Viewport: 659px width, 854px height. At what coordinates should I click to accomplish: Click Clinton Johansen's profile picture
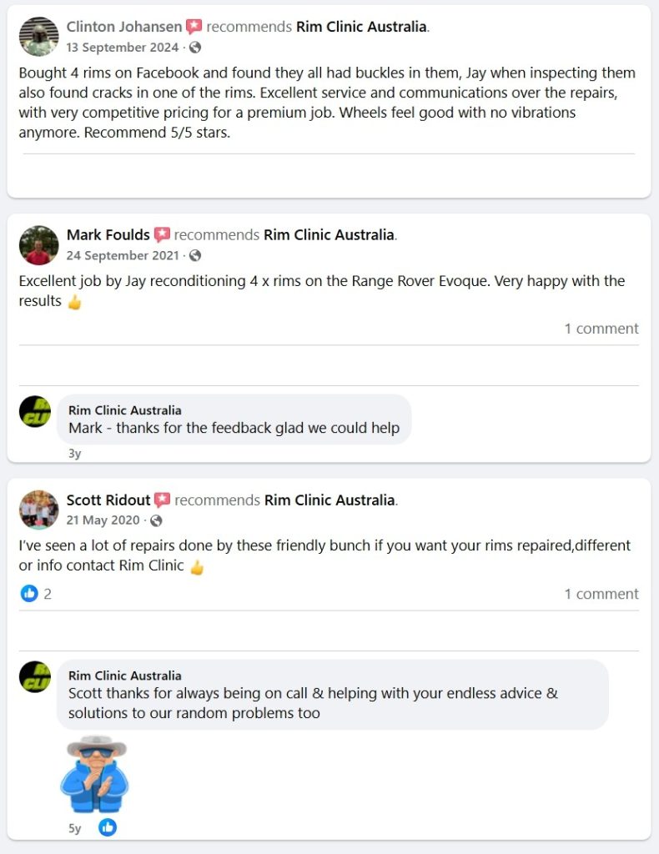[x=37, y=37]
